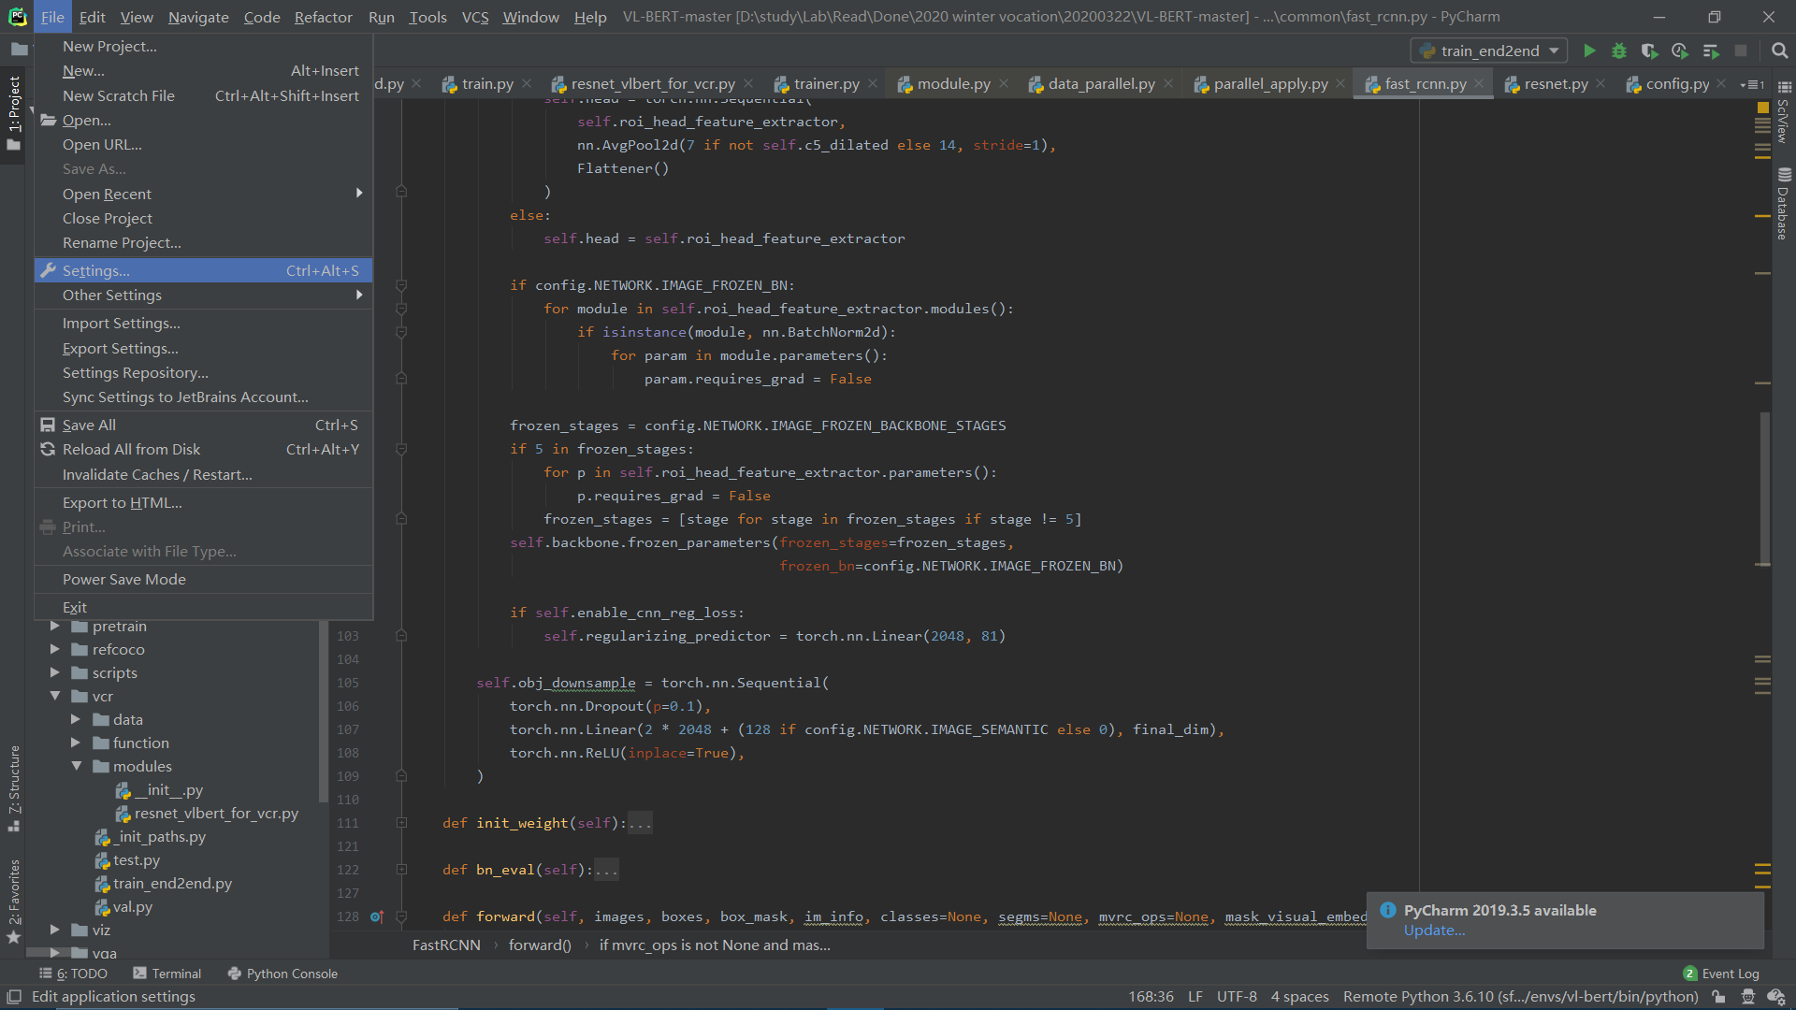Click Update link in PyCharm notification
The image size is (1796, 1010).
pyautogui.click(x=1433, y=930)
